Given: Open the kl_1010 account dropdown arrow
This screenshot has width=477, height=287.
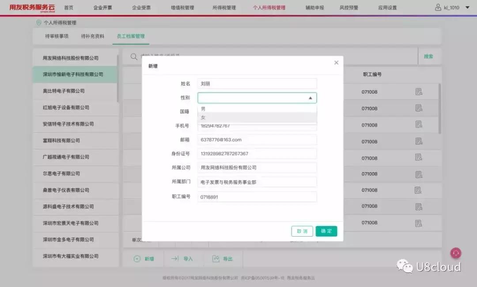Looking at the screenshot, I should tap(467, 8).
